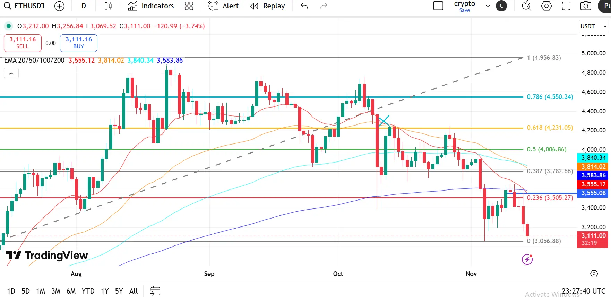The height and width of the screenshot is (297, 611).
Task: Click the EMA 20/50/100/200 indicator legend
Action: (x=34, y=61)
